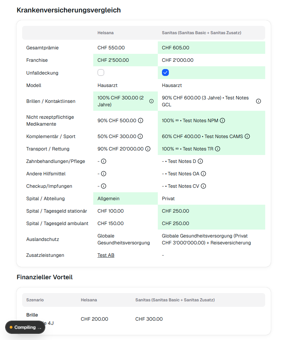Show info for 50% CHF 300.00 entry
Image resolution: width=288 pixels, height=340 pixels.
141,136
